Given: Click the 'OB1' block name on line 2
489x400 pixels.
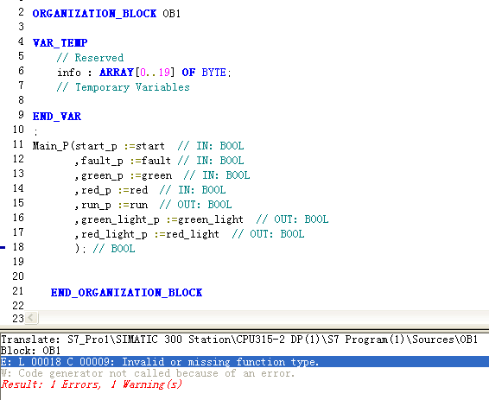Looking at the screenshot, I should 172,14.
